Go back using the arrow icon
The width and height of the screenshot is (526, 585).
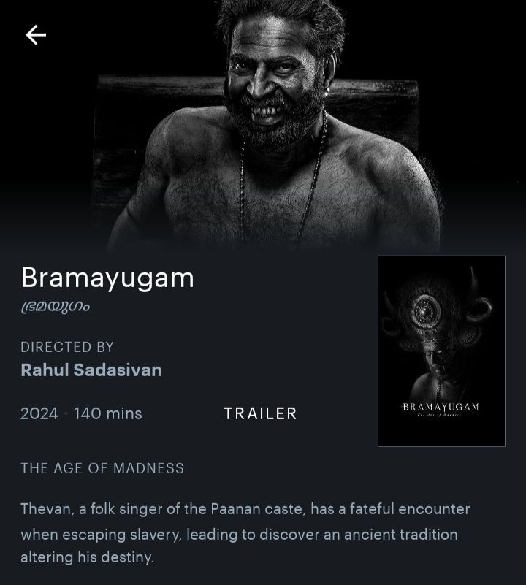click(x=36, y=35)
